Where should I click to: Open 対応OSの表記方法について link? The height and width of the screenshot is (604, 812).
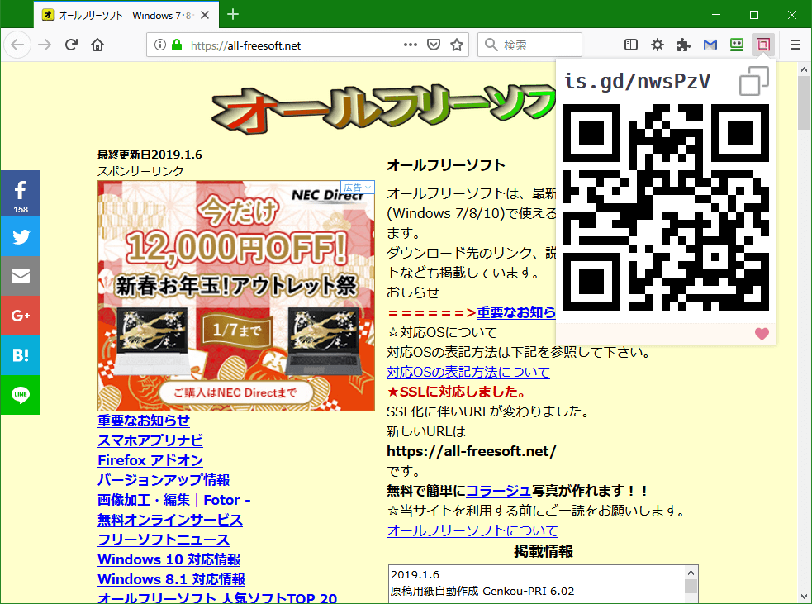[468, 372]
